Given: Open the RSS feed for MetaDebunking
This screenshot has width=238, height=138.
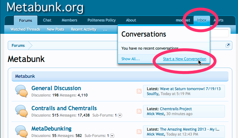Looking at the screenshot, I should tap(139, 132).
